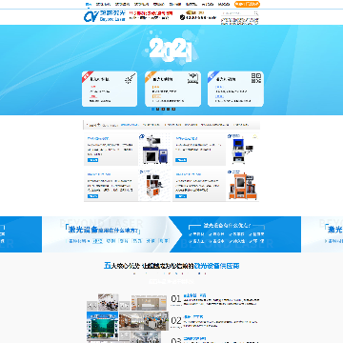Click the black phone icon beside hotline number
The image size is (343, 343).
pyautogui.click(x=182, y=17)
